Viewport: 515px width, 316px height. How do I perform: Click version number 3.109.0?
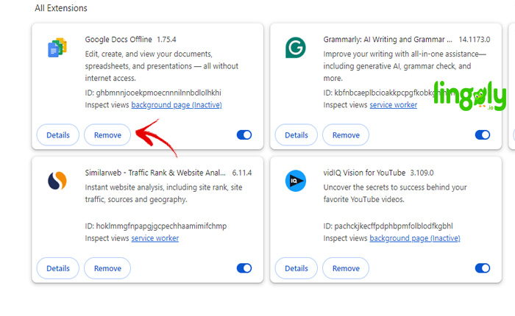tap(422, 173)
